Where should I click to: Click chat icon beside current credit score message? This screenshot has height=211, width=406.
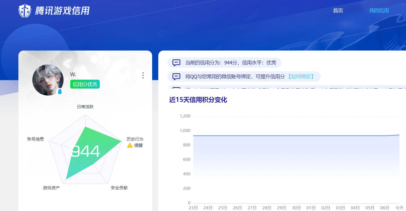pyautogui.click(x=176, y=63)
